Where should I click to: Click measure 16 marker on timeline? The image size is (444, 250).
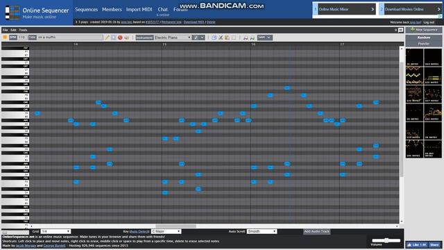click(x=253, y=44)
